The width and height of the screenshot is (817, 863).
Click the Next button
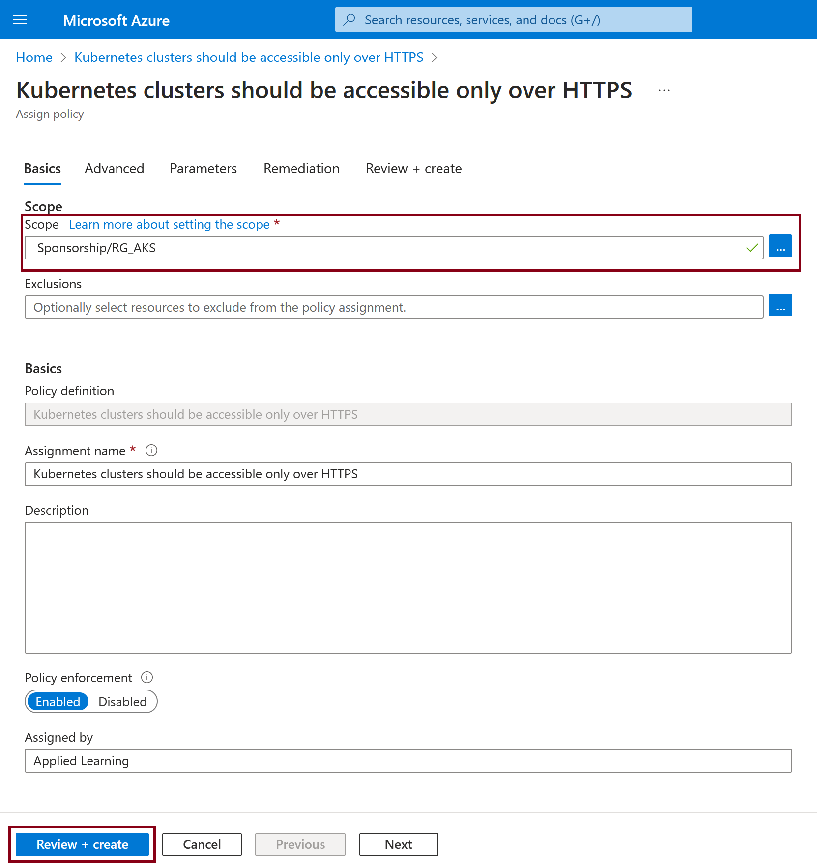point(398,844)
